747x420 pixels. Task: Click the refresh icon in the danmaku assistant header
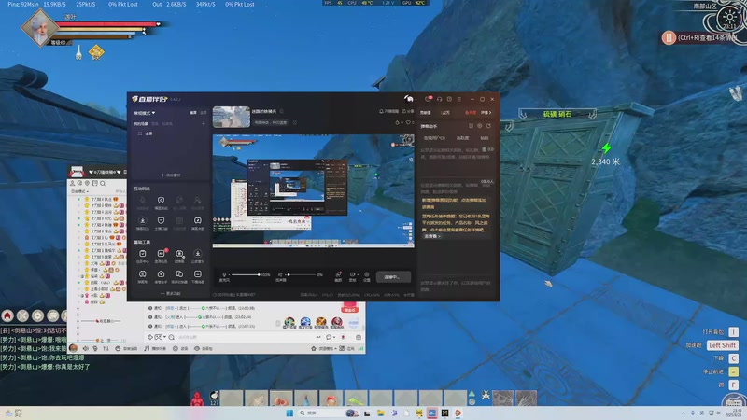coord(488,126)
